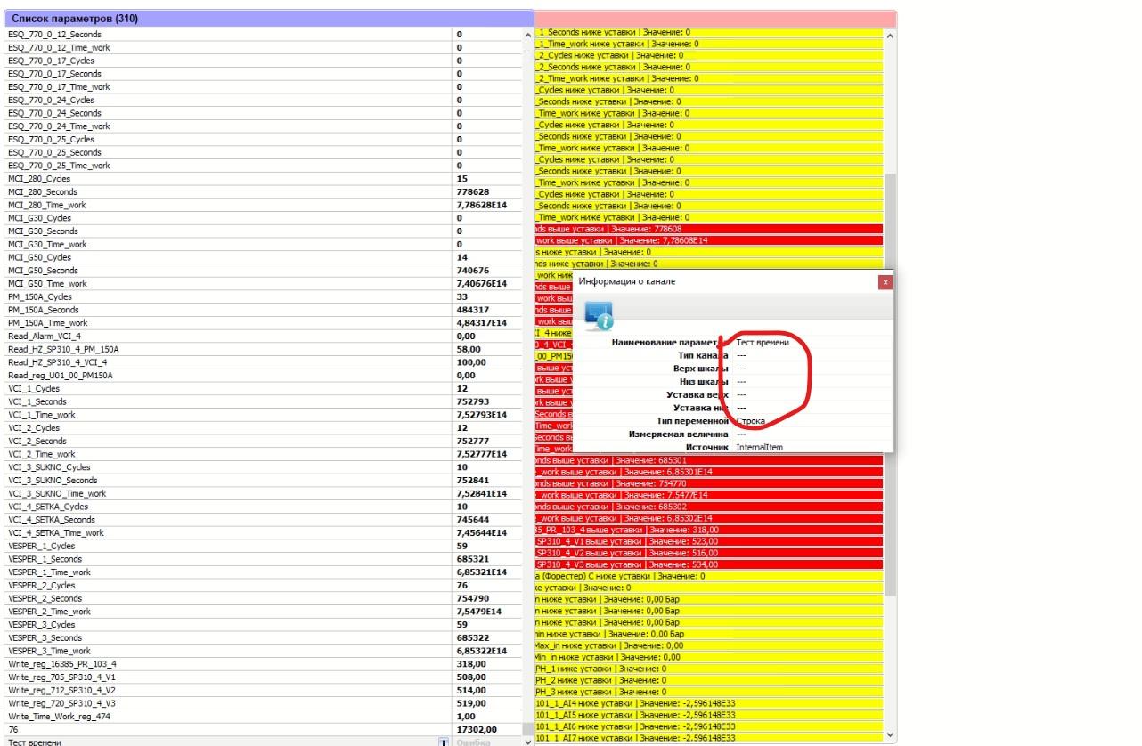Select the red alarm with Значение: 318,00
This screenshot has height=746, width=1142.
point(708,530)
